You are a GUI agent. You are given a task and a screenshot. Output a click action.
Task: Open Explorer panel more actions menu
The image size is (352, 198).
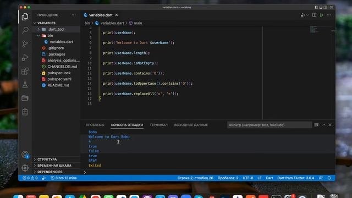pyautogui.click(x=74, y=15)
